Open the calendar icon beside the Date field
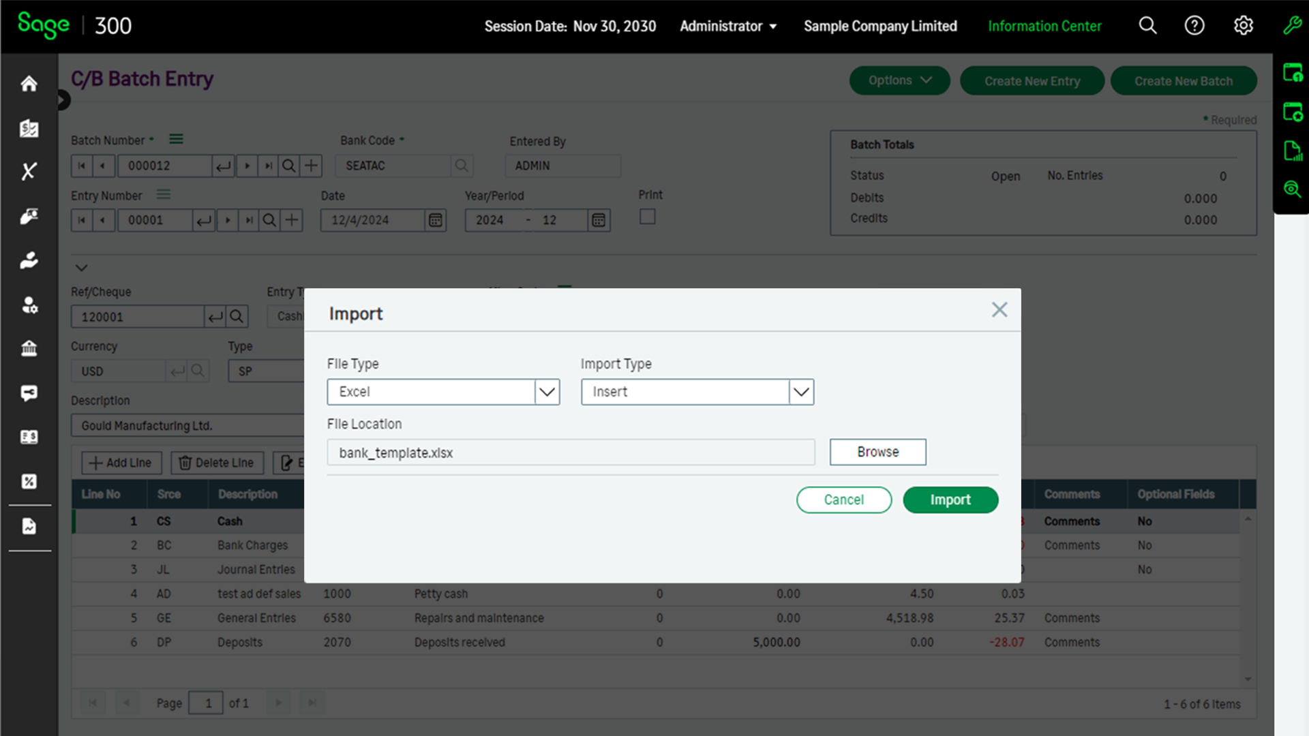This screenshot has width=1309, height=736. (435, 219)
